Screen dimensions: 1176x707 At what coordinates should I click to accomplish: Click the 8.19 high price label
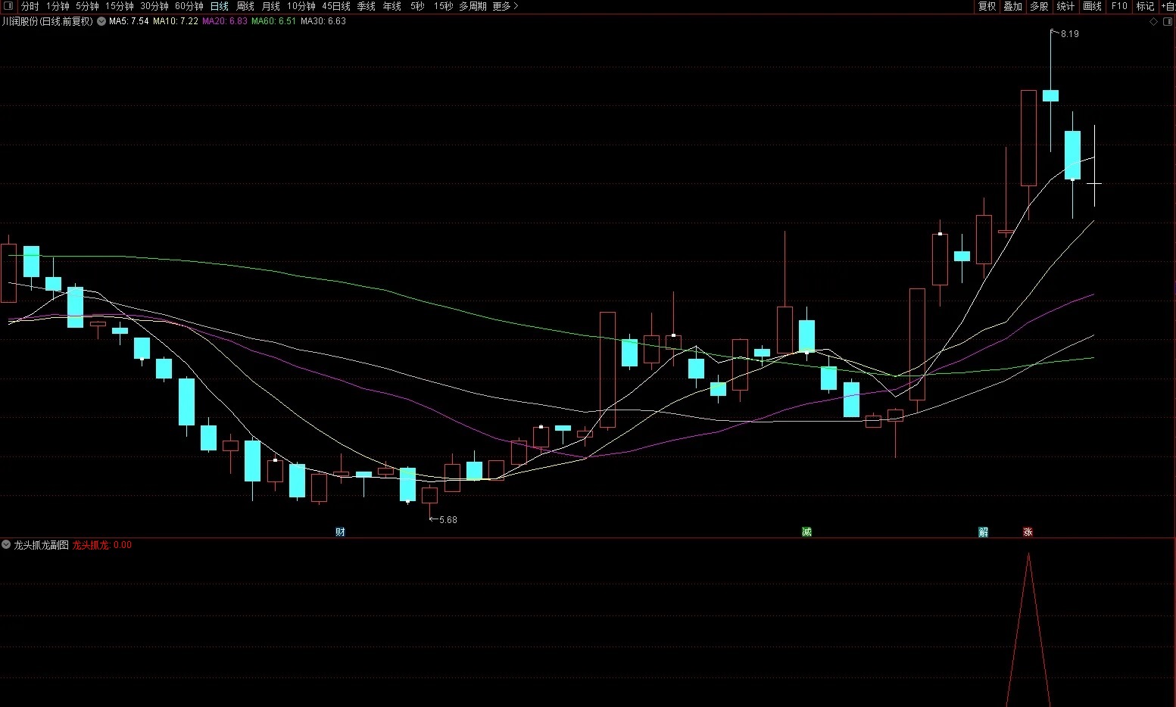tap(1070, 34)
